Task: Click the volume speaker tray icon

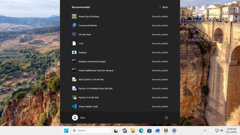Action: point(222,131)
